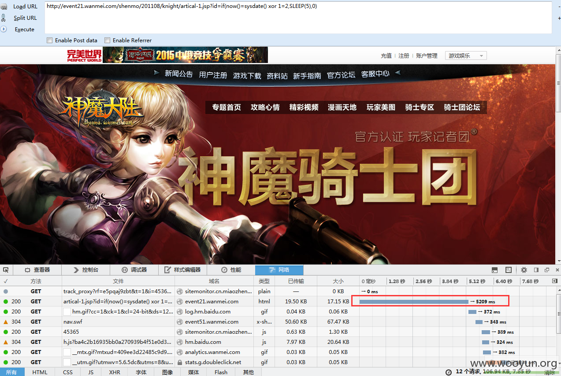The image size is (561, 376).
Task: Open devtools settings gear icon
Action: click(x=524, y=270)
